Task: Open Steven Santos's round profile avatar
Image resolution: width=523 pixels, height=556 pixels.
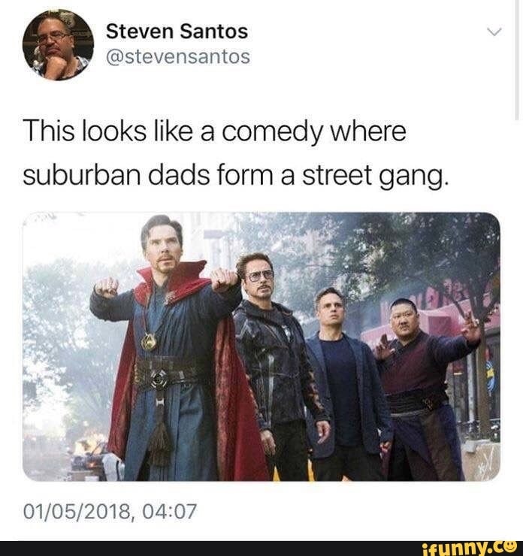Action: point(58,44)
